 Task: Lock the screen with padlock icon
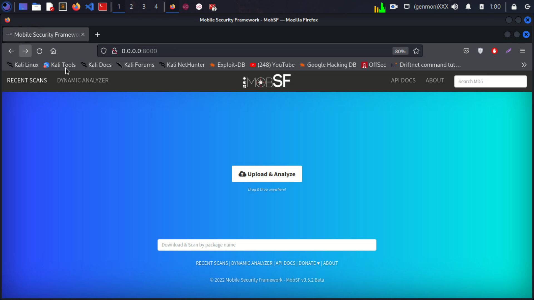514,7
